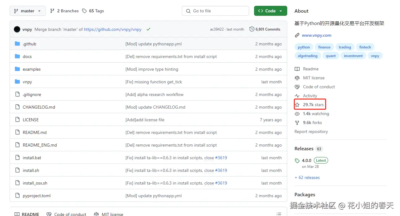Open the github.com/vnpy/vnpy commit link
Image resolution: width=400 pixels, height=216 pixels.
(113, 29)
